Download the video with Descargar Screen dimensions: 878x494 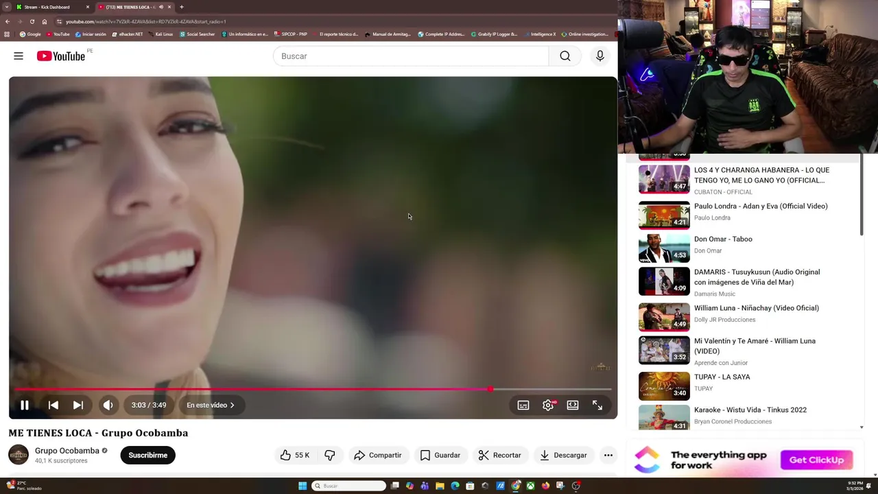click(x=563, y=455)
